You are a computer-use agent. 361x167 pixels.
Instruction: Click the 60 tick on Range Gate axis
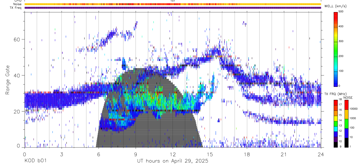(17, 39)
